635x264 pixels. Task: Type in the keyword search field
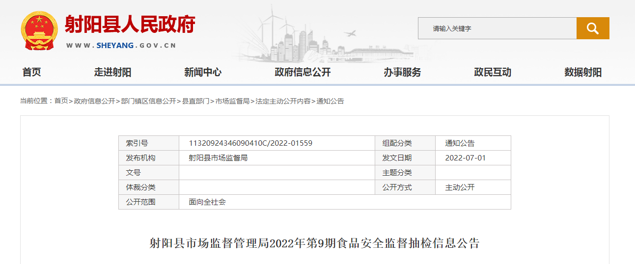pyautogui.click(x=497, y=28)
